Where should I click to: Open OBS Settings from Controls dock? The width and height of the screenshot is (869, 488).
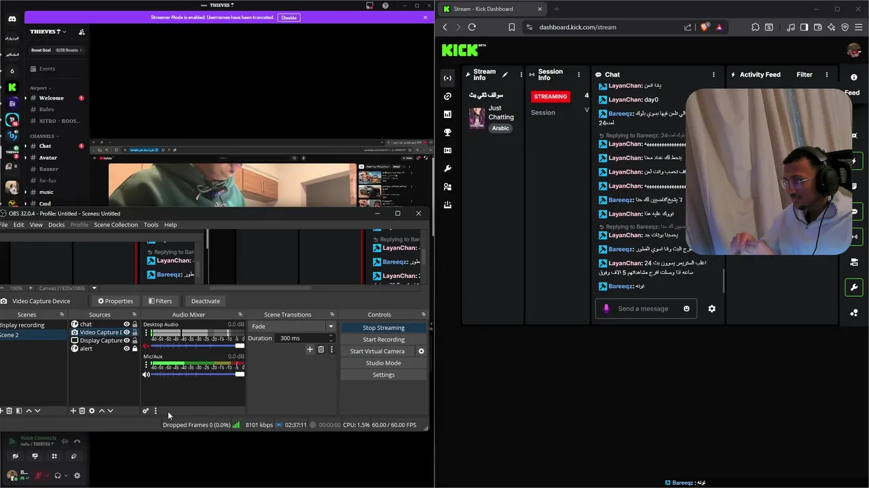(384, 375)
